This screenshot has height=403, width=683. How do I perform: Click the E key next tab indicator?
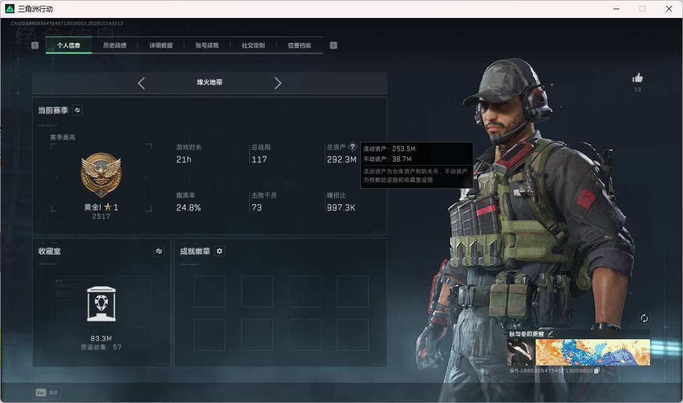[x=333, y=45]
